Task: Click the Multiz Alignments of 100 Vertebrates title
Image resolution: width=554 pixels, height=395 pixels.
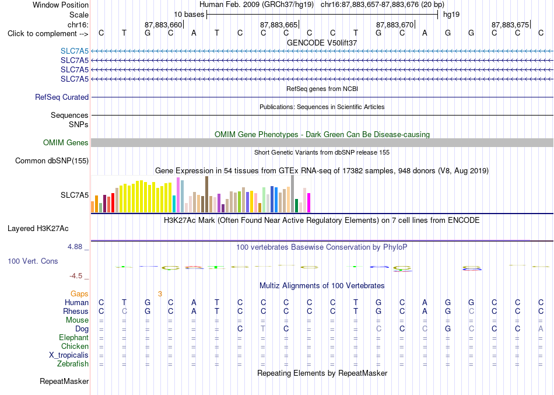Action: tap(322, 285)
